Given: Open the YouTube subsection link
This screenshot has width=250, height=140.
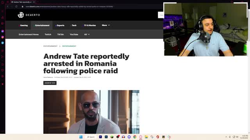Looking at the screenshot, I should pyautogui.click(x=74, y=34).
